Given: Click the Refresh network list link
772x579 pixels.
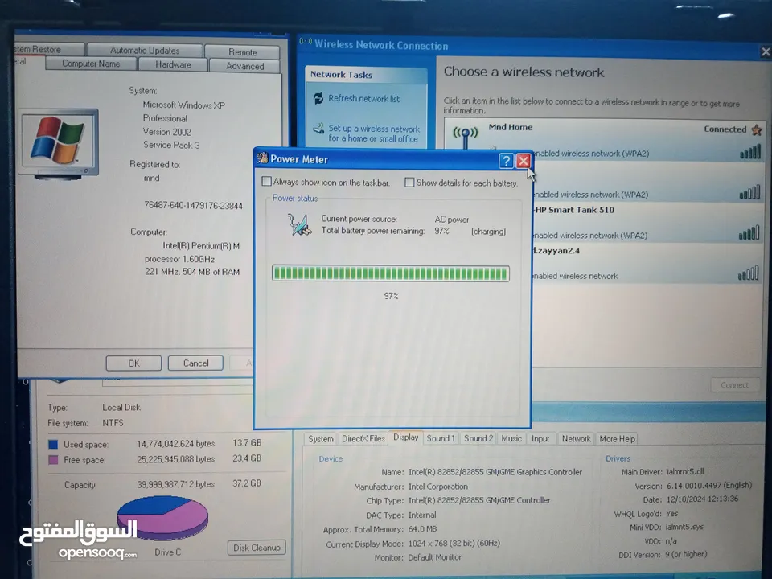Looking at the screenshot, I should pos(363,98).
